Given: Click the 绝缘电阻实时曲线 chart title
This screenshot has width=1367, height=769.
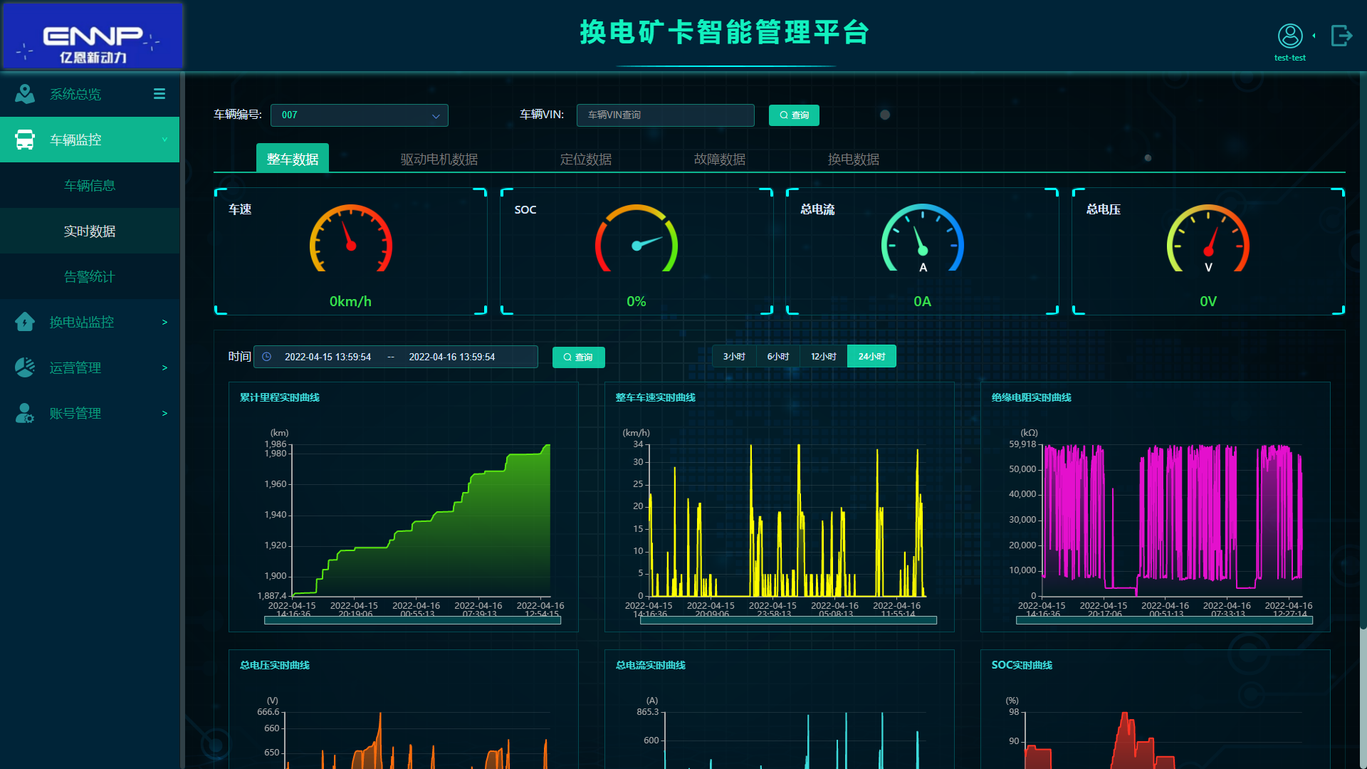Looking at the screenshot, I should (x=1032, y=397).
